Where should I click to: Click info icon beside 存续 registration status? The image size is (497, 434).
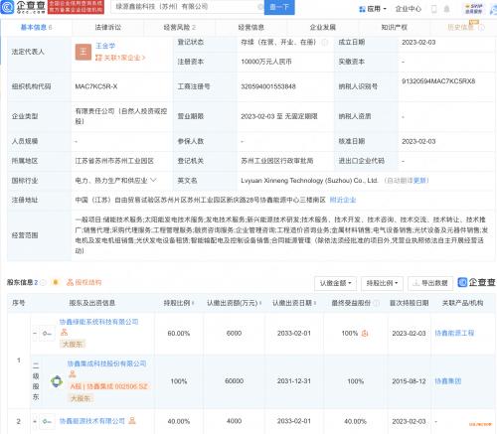click(325, 42)
